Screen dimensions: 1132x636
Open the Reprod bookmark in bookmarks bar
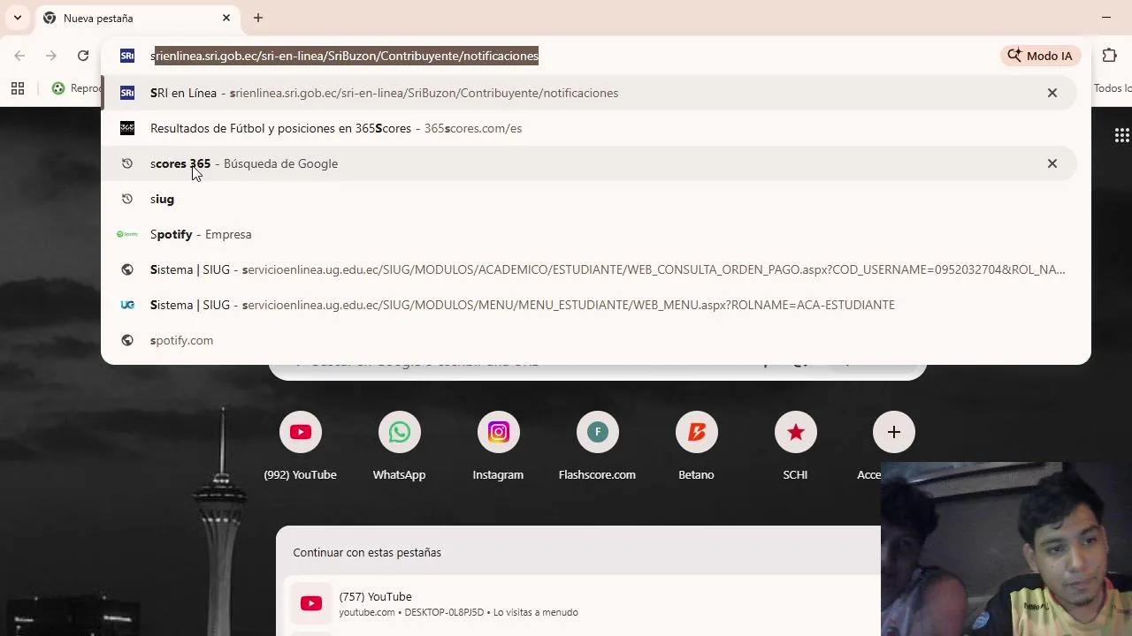pos(76,88)
